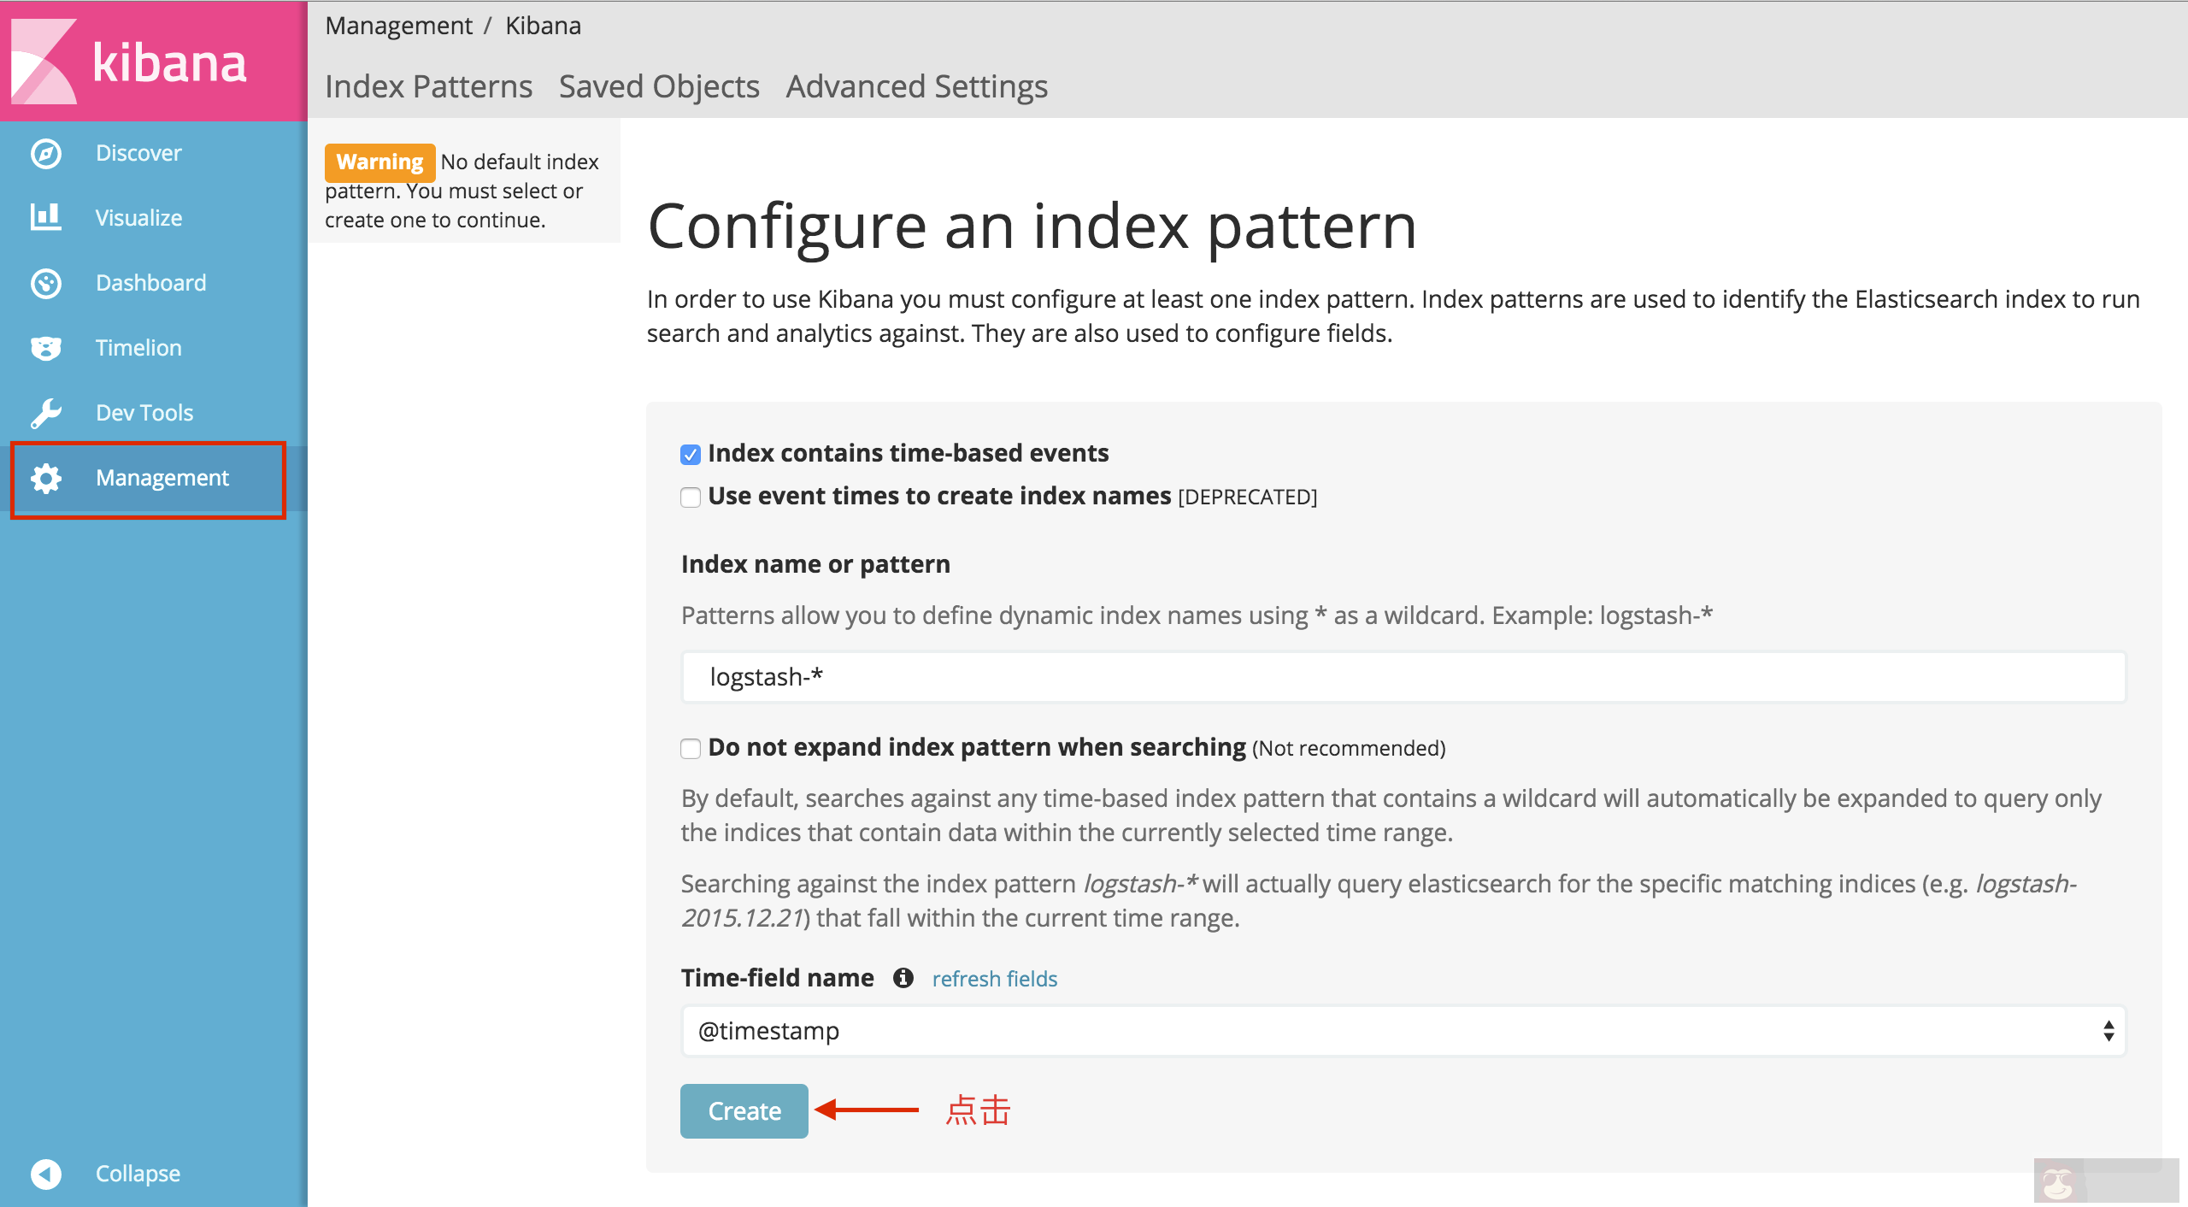Click the Collapse sidebar arrow icon

46,1174
